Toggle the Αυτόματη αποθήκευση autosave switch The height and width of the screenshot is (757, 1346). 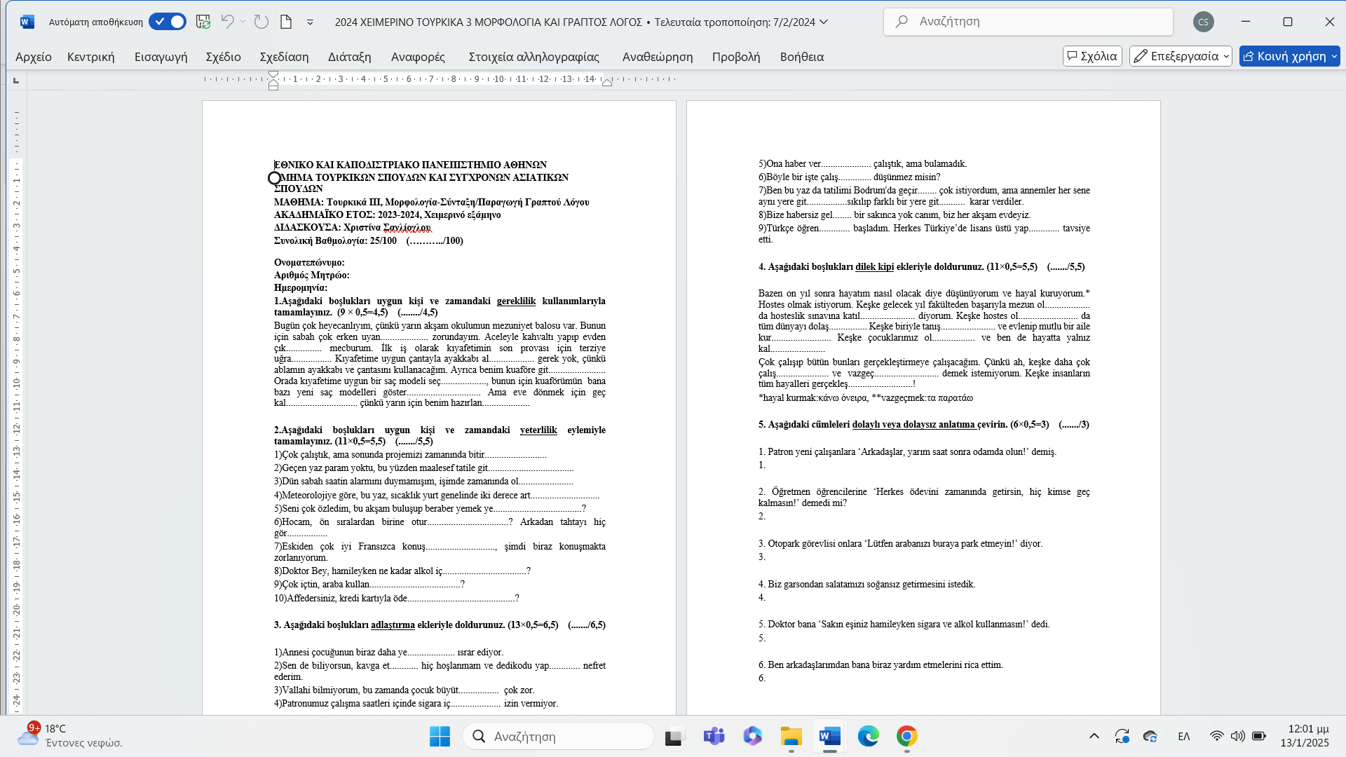tap(168, 22)
